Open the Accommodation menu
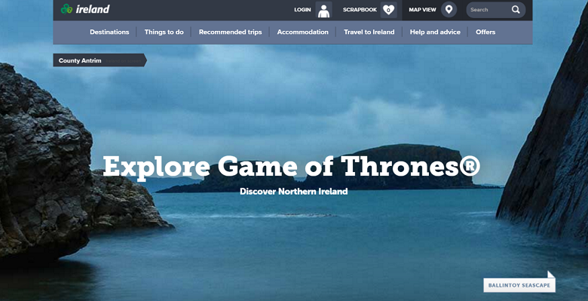 click(302, 32)
